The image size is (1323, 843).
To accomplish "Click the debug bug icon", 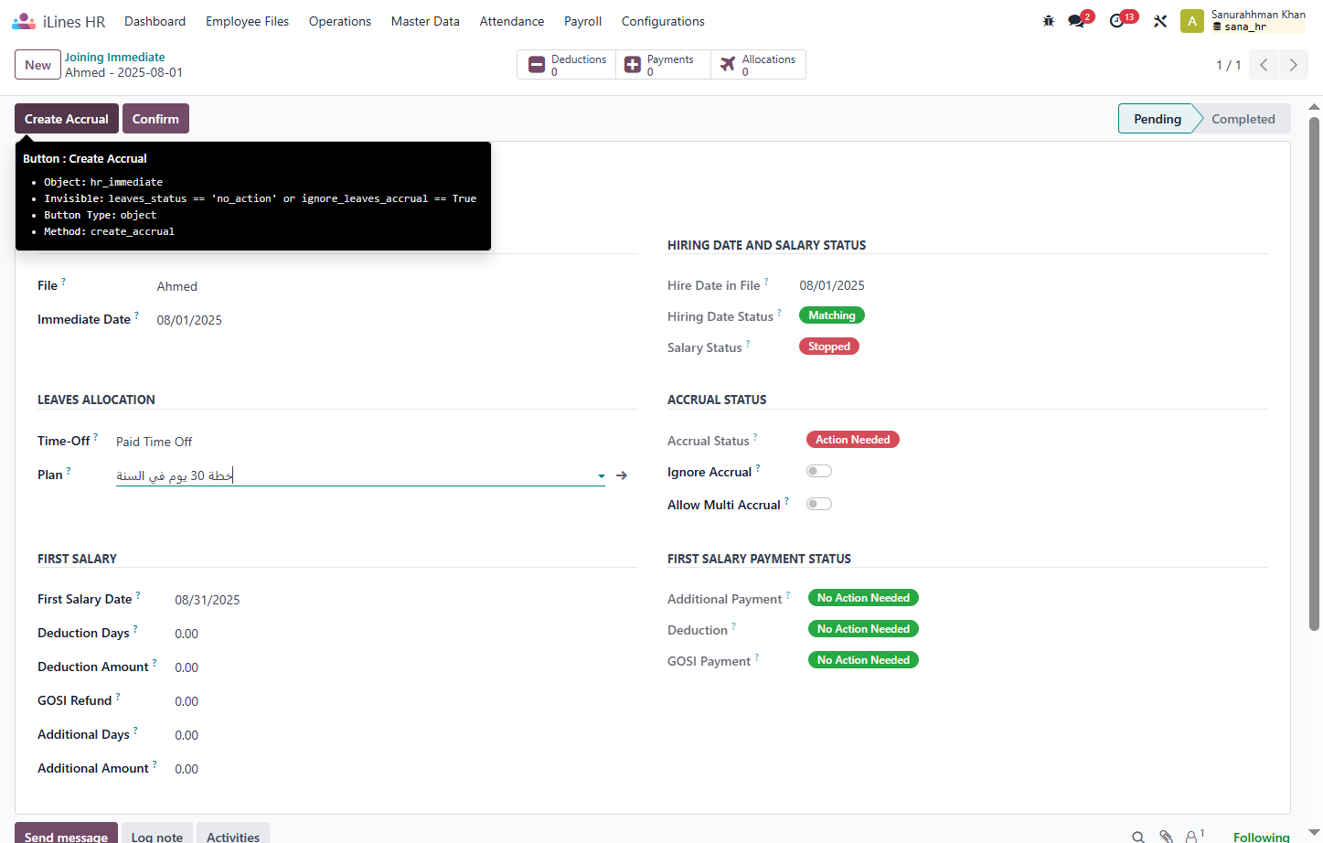I will tap(1049, 21).
